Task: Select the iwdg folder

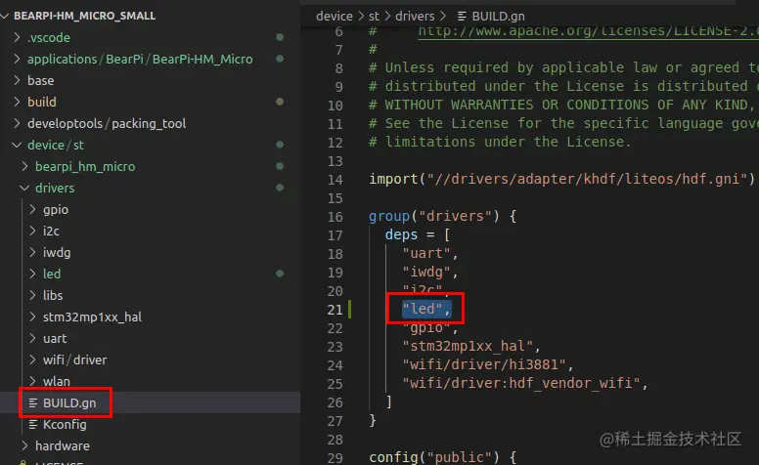Action: pos(57,252)
